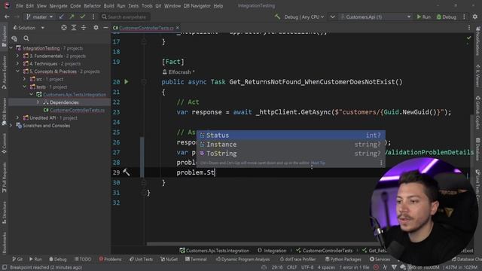
Task: Navigate back with the left arrow
Action: click(x=7, y=17)
